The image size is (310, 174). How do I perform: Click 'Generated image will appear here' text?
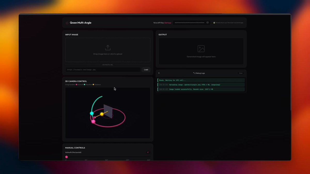[x=201, y=57]
